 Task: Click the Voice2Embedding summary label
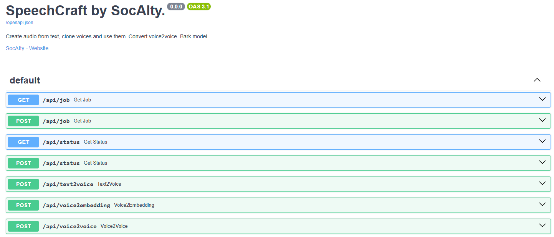click(134, 205)
